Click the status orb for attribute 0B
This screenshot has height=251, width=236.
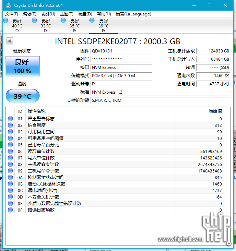[10, 184]
